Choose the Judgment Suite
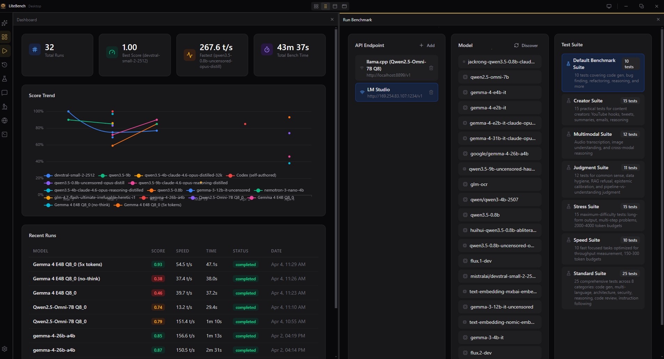Viewport: 664px width, 359px height. pos(603,179)
